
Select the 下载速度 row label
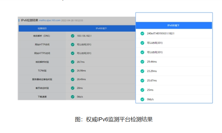[x=42, y=97]
